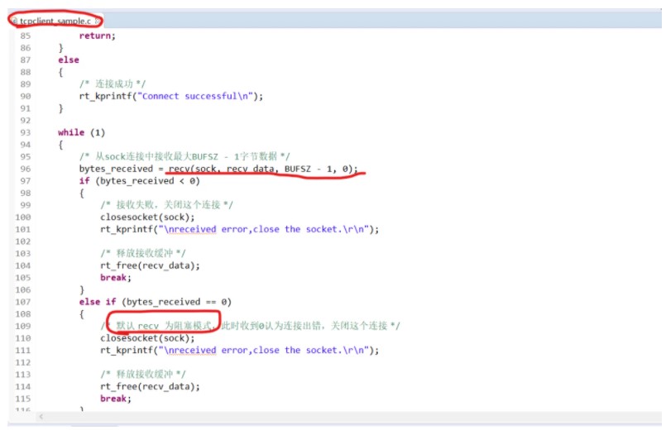This screenshot has height=430, width=666.
Task: Click 'else if (bytes_received == 0)' line
Action: [x=155, y=302]
